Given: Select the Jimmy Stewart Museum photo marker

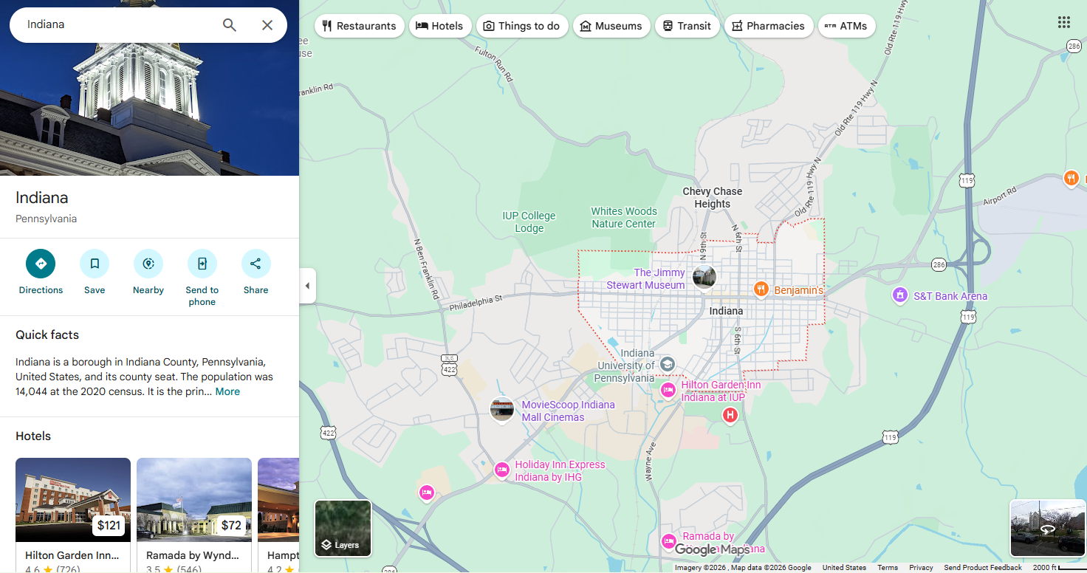Looking at the screenshot, I should (704, 278).
